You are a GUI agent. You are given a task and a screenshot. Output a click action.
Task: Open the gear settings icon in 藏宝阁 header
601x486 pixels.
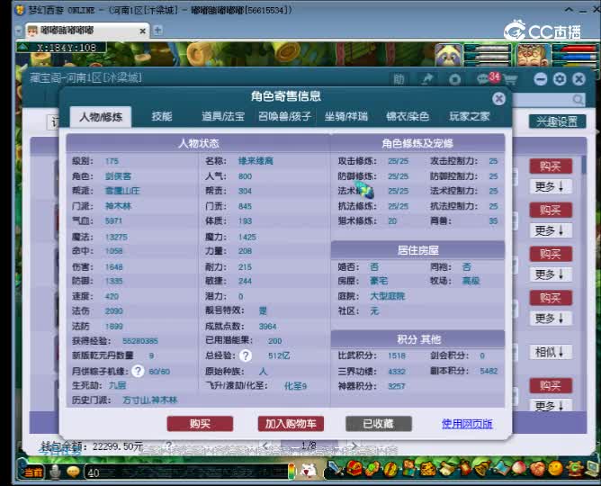point(560,79)
